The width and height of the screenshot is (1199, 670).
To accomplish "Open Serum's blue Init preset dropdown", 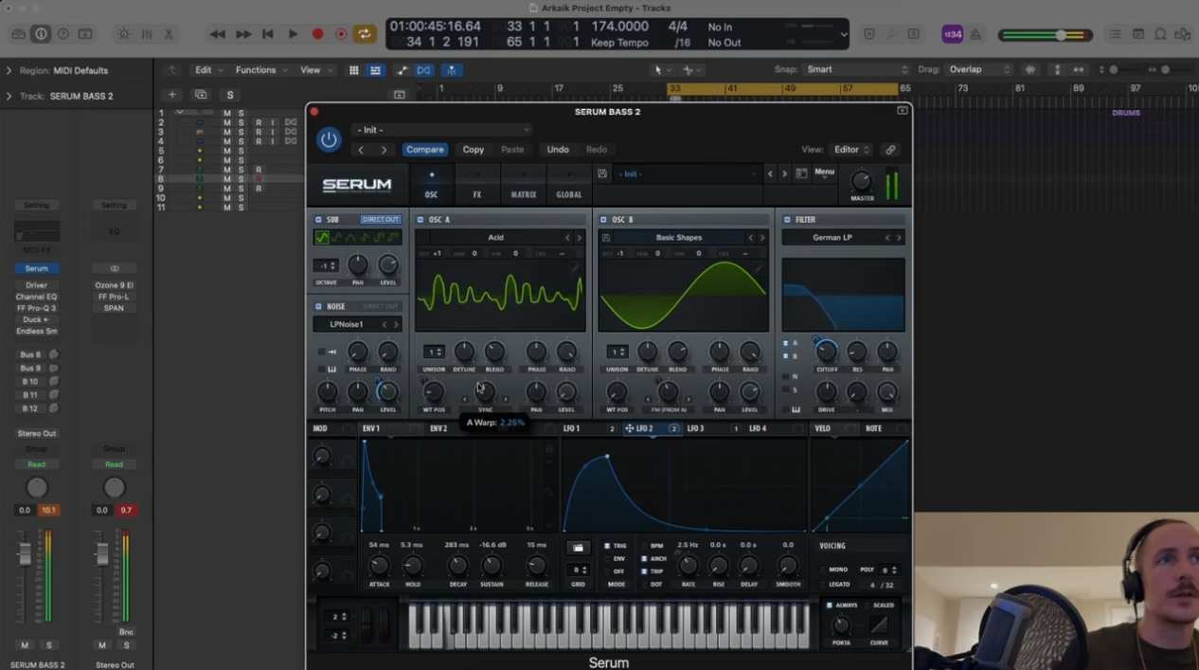I will pos(687,174).
